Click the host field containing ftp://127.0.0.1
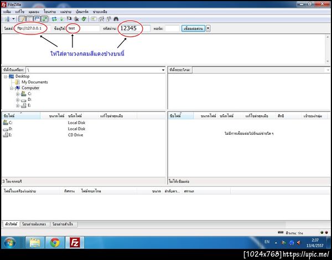 [x=33, y=28]
